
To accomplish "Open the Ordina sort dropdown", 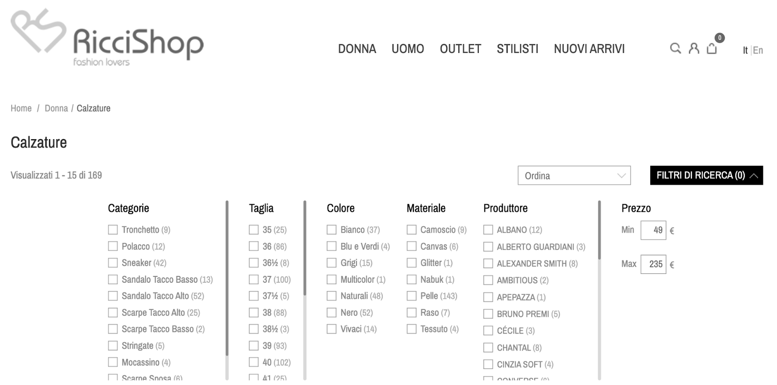I will click(574, 176).
